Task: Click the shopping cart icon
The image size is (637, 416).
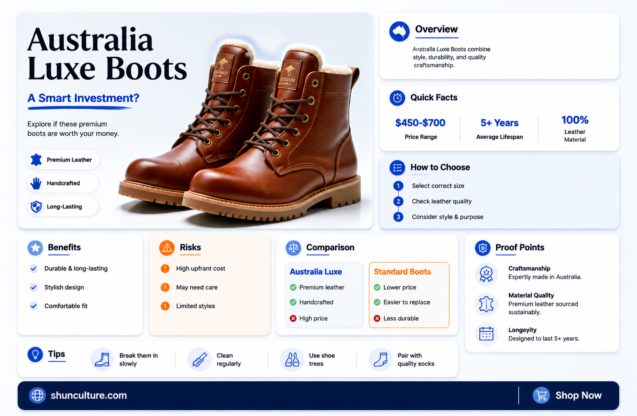Action: (x=541, y=395)
